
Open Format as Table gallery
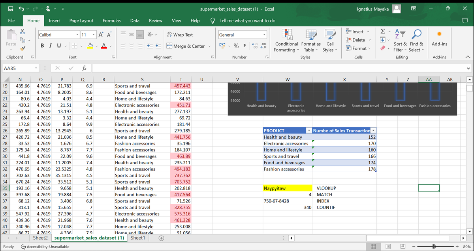(x=311, y=41)
